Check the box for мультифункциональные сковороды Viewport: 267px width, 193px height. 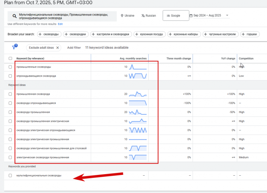tap(10, 175)
